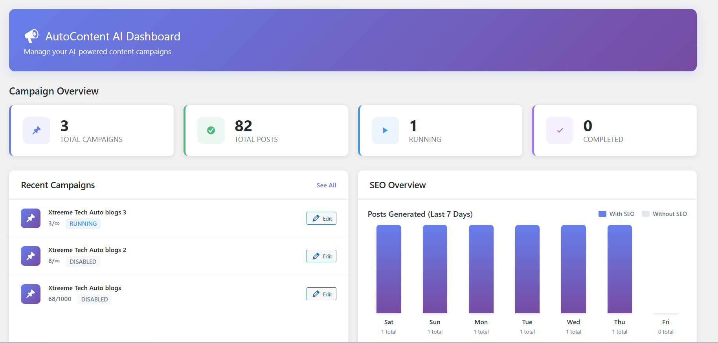The image size is (718, 343).
Task: Edit the Xtreeme Tech Auto blogs campaign
Action: pyautogui.click(x=321, y=294)
